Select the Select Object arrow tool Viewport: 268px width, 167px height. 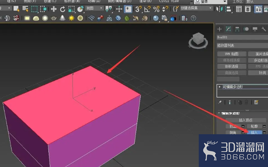pos(16,9)
